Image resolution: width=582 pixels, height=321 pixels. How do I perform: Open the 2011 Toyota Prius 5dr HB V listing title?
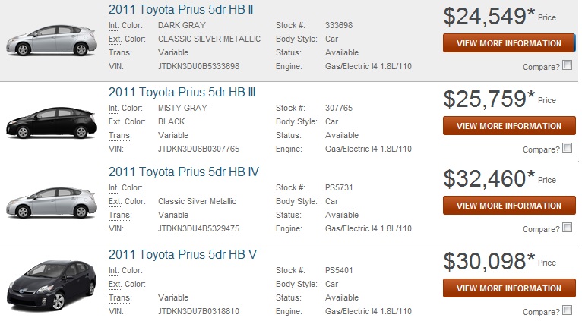point(182,253)
